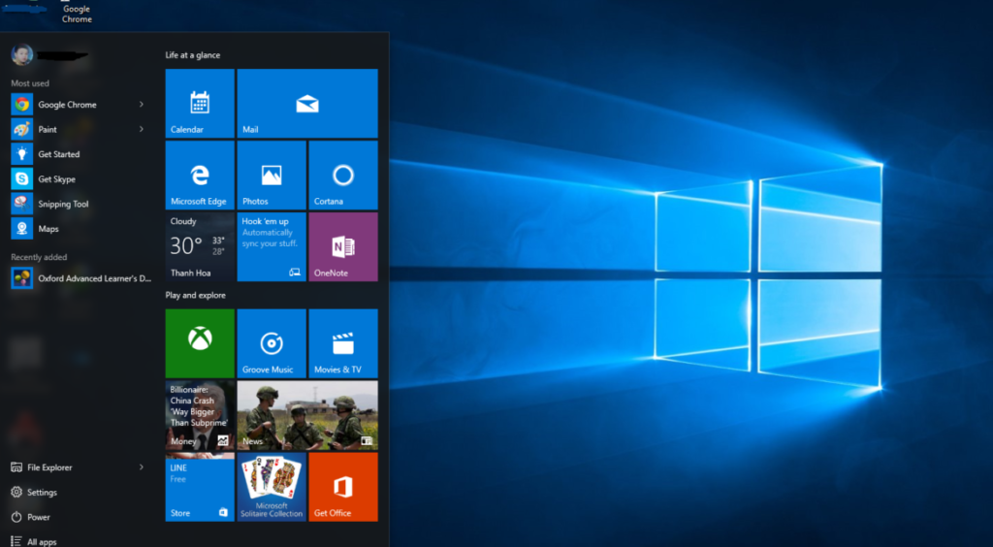This screenshot has width=993, height=547.
Task: Open the Calendar tile
Action: coord(200,103)
